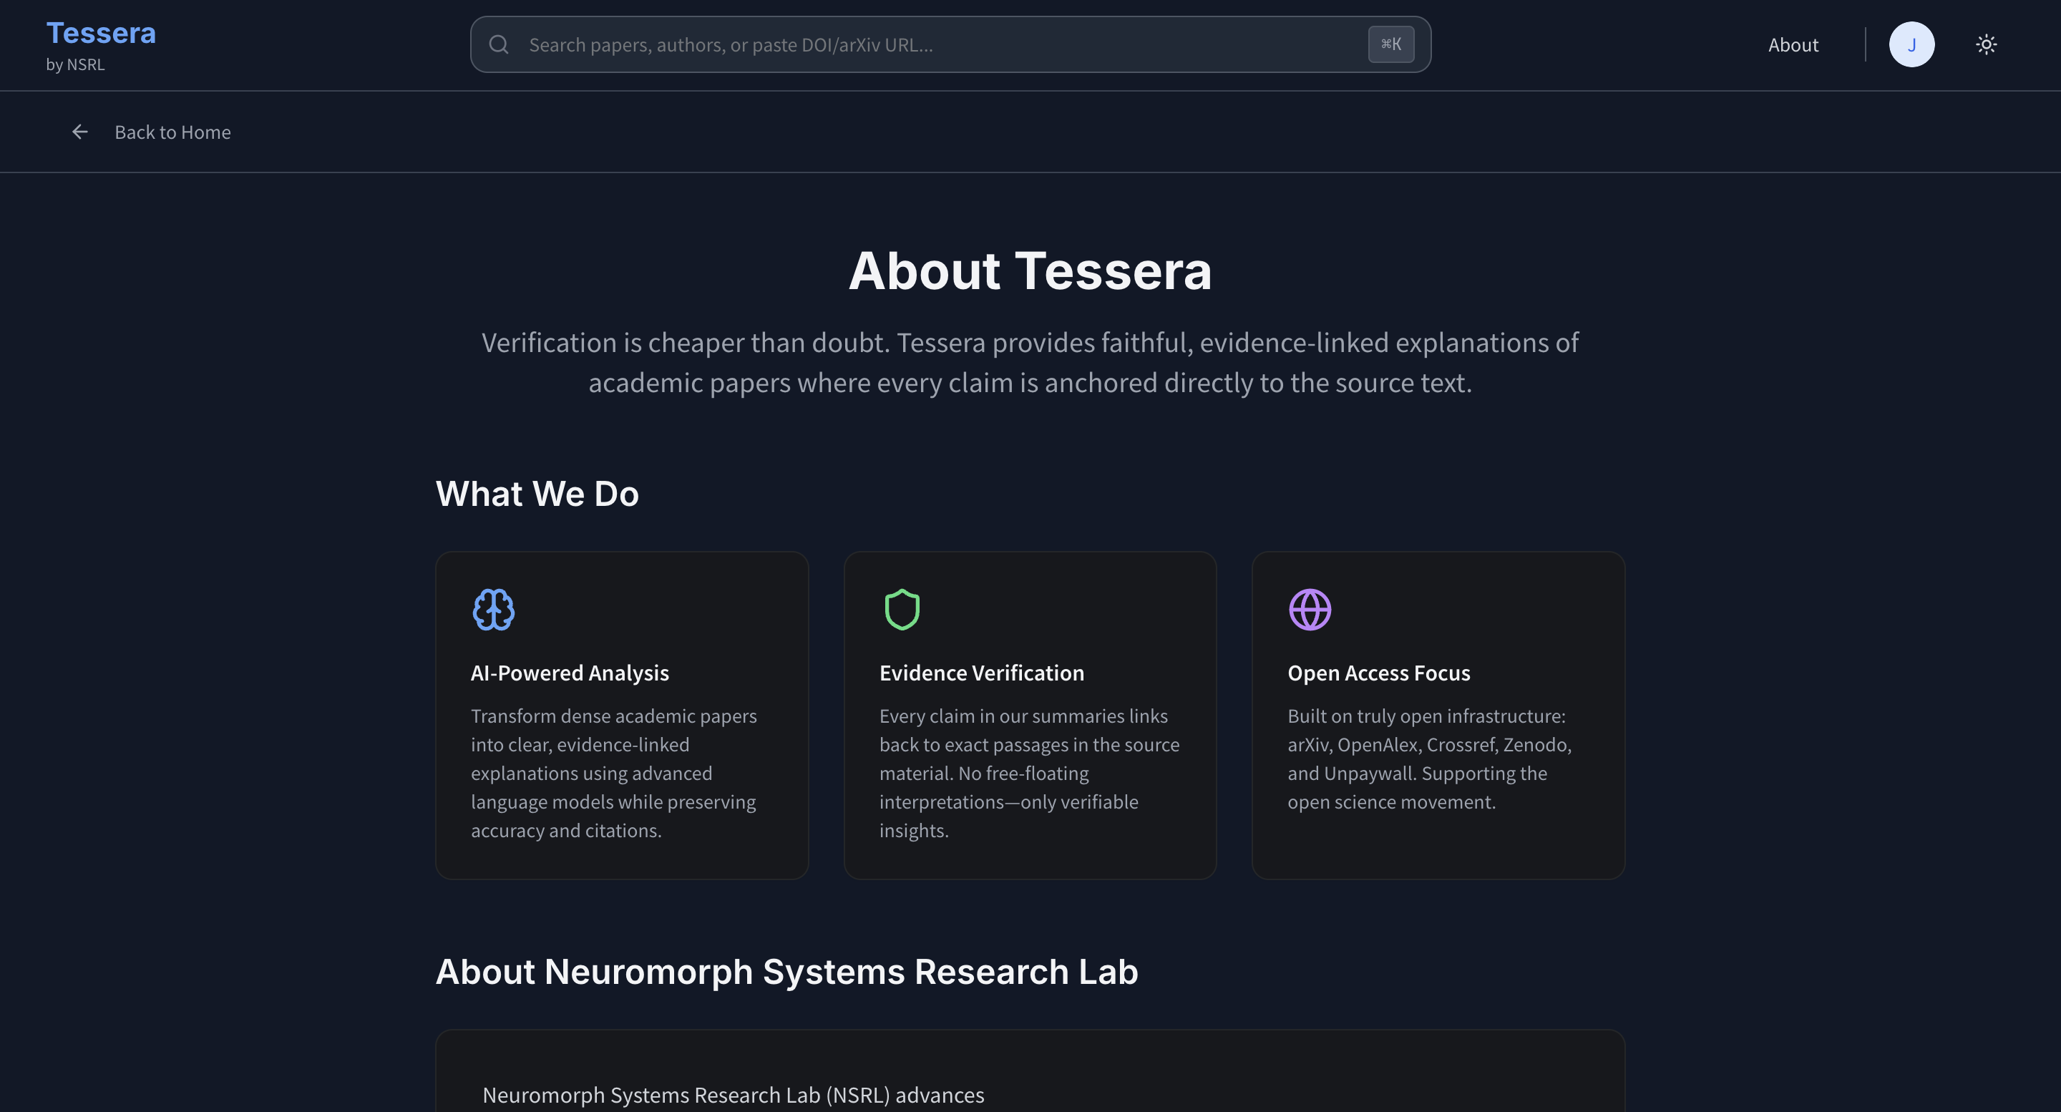
Task: Click the globe icon on Open Access Focus
Action: (x=1310, y=610)
